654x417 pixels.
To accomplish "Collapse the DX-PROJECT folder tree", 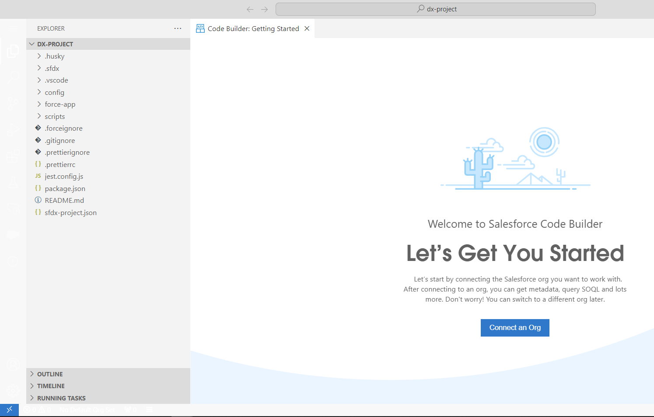I will pos(31,44).
